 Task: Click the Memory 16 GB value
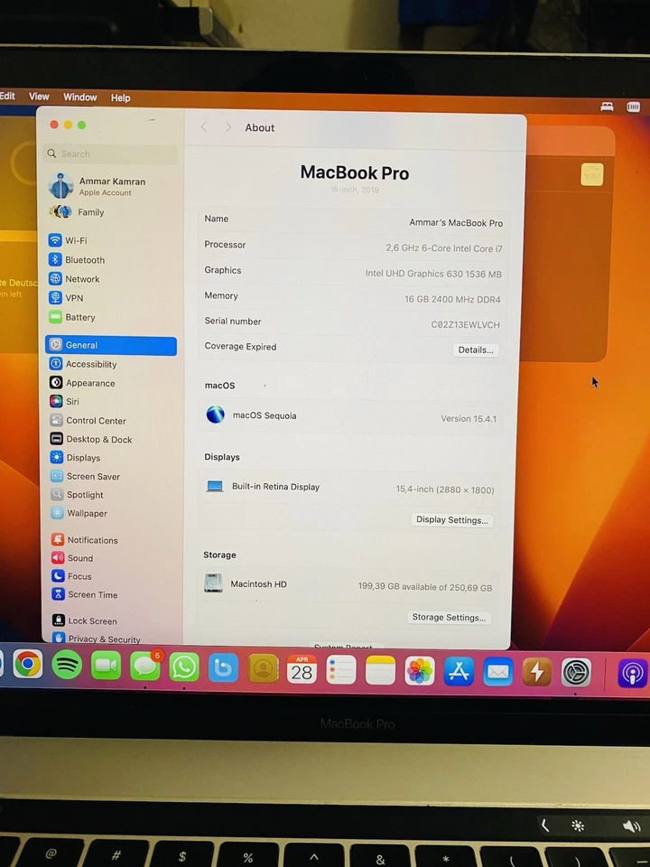click(452, 299)
